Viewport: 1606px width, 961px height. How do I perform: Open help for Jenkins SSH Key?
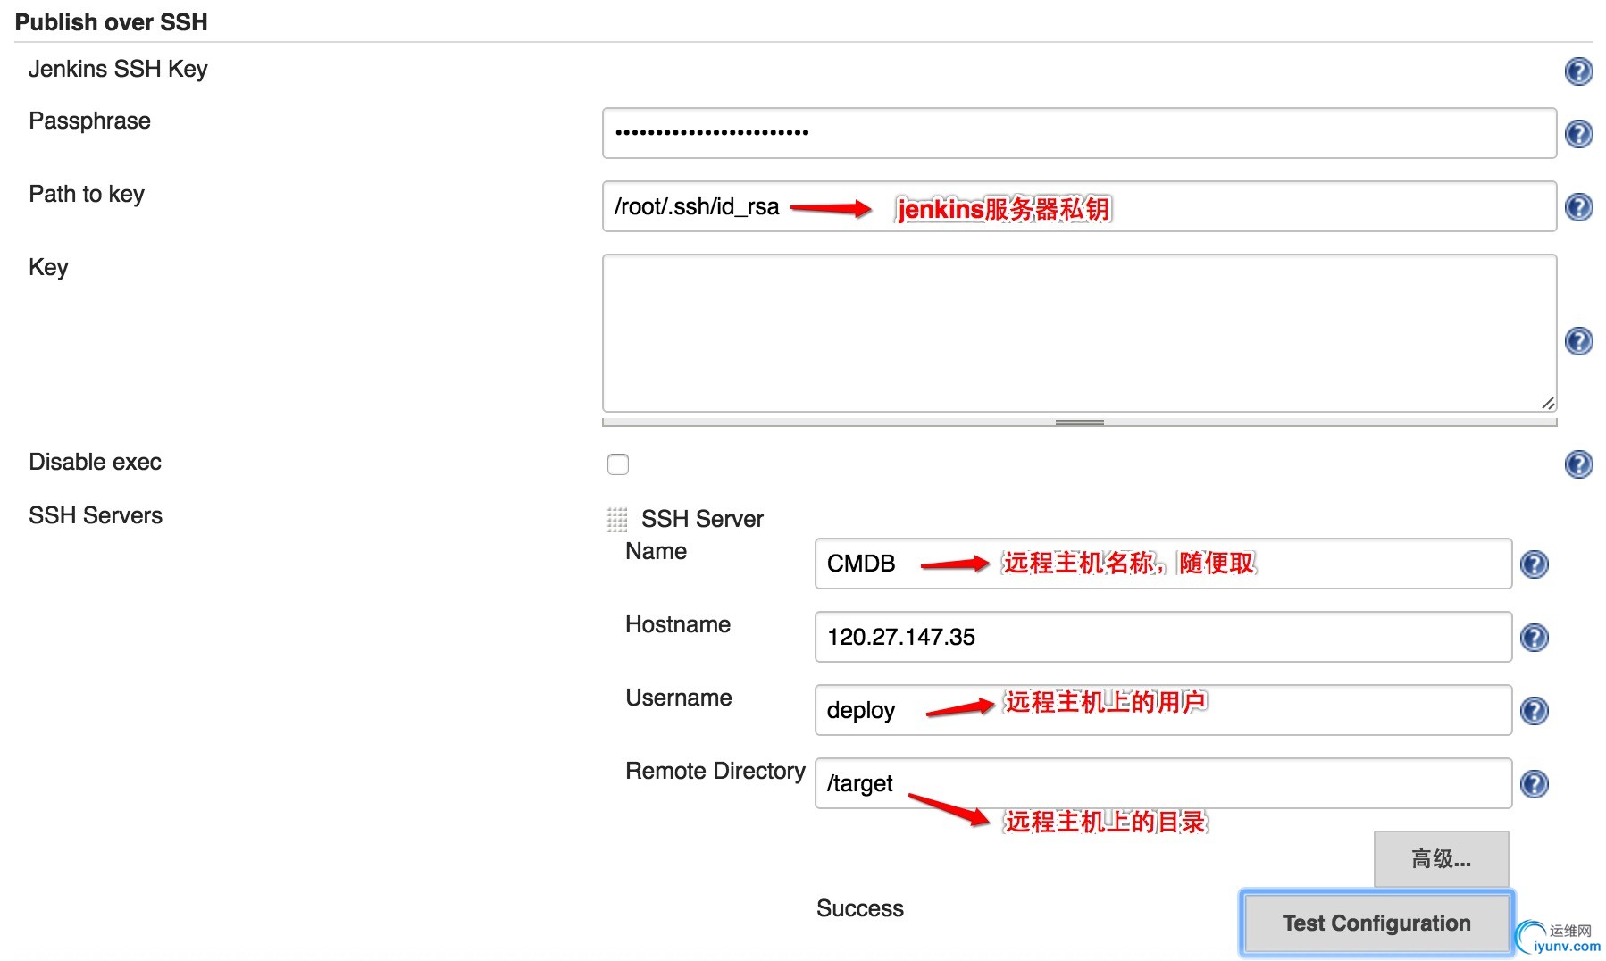[1578, 71]
